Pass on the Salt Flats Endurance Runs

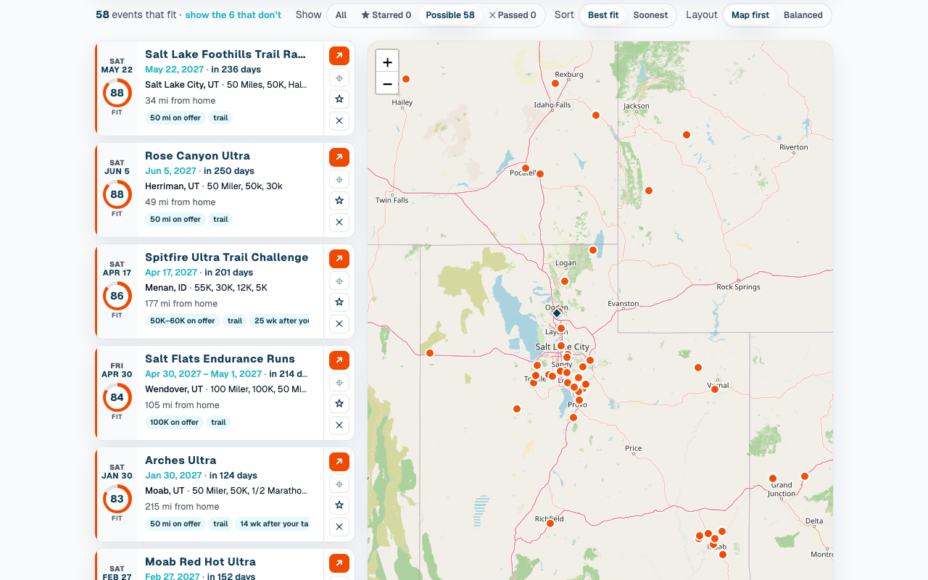(x=339, y=425)
